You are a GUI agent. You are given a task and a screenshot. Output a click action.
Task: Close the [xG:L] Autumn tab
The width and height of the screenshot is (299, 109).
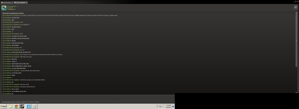(x=27, y=3)
